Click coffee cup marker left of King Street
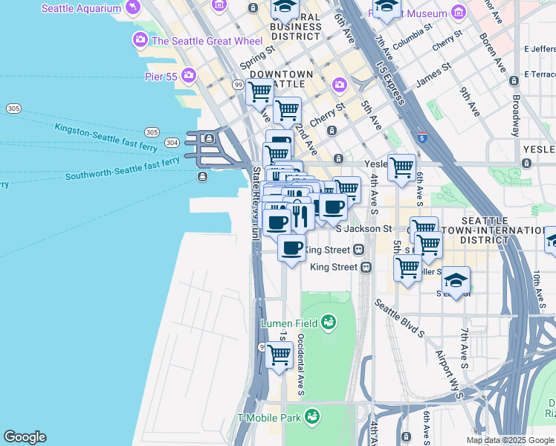The width and height of the screenshot is (556, 446). tap(291, 248)
